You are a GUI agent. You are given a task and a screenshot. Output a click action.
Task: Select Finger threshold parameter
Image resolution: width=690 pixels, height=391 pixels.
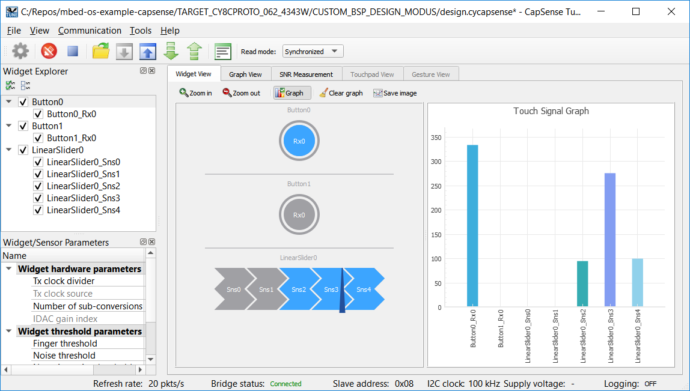(65, 344)
